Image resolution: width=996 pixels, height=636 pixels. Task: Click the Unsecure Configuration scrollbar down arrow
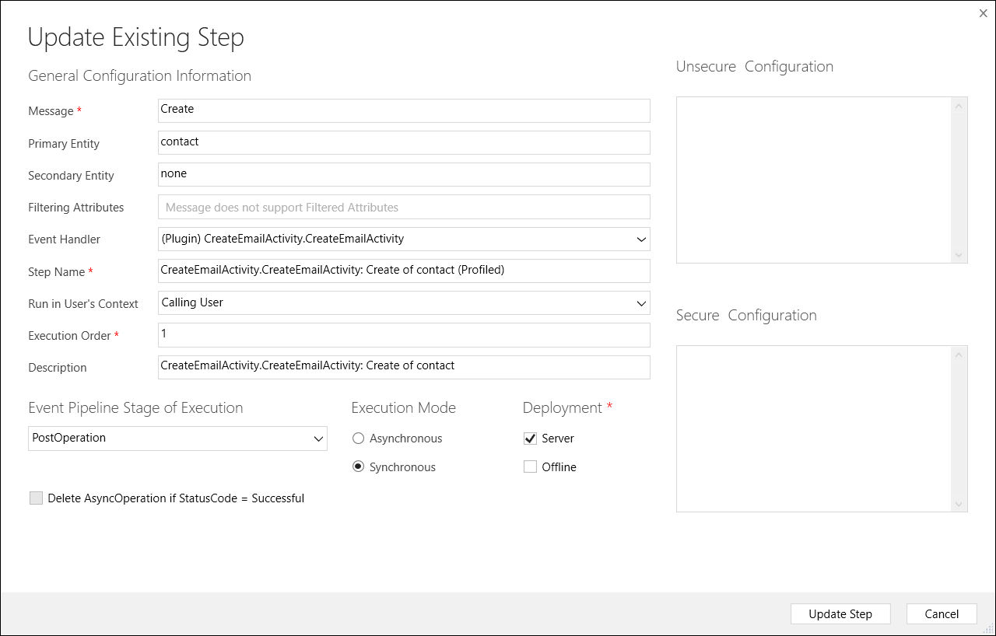click(959, 255)
